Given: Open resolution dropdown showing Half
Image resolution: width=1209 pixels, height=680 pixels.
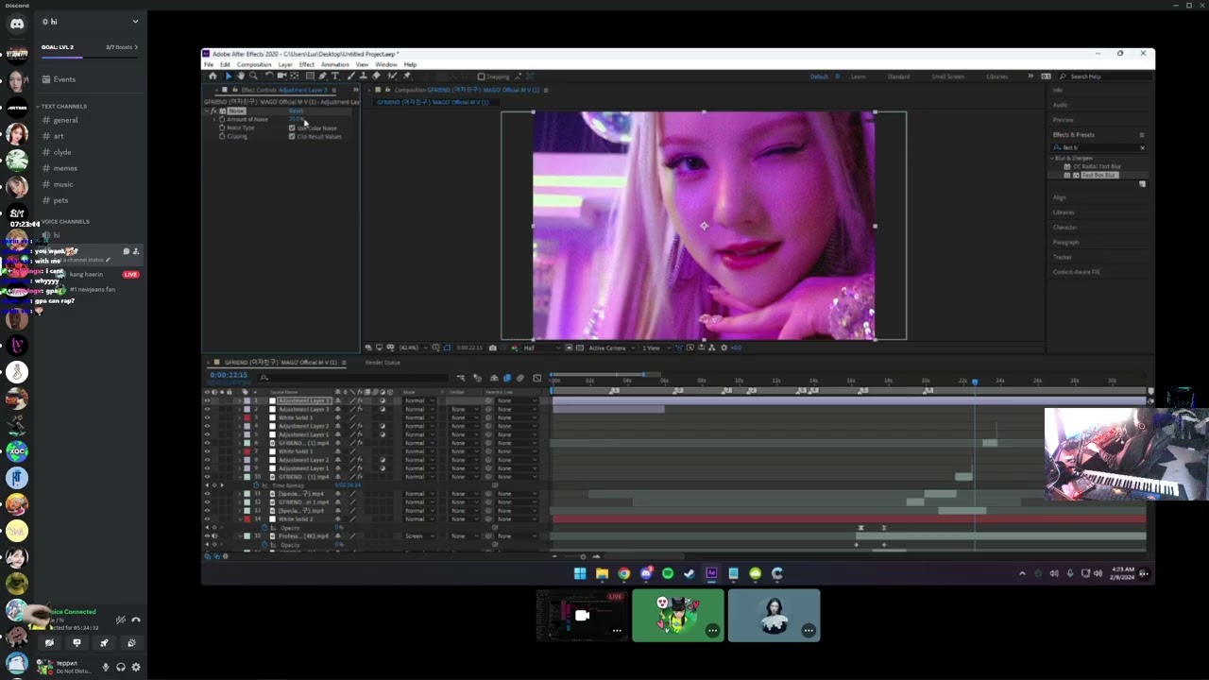Looking at the screenshot, I should coord(543,348).
